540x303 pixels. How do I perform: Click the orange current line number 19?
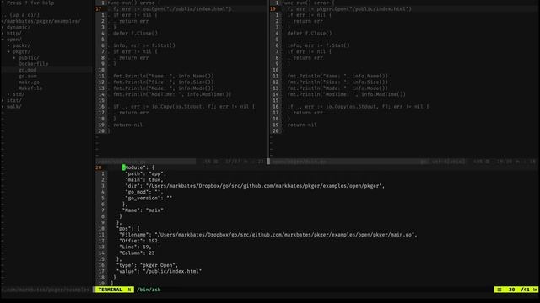tap(273, 9)
